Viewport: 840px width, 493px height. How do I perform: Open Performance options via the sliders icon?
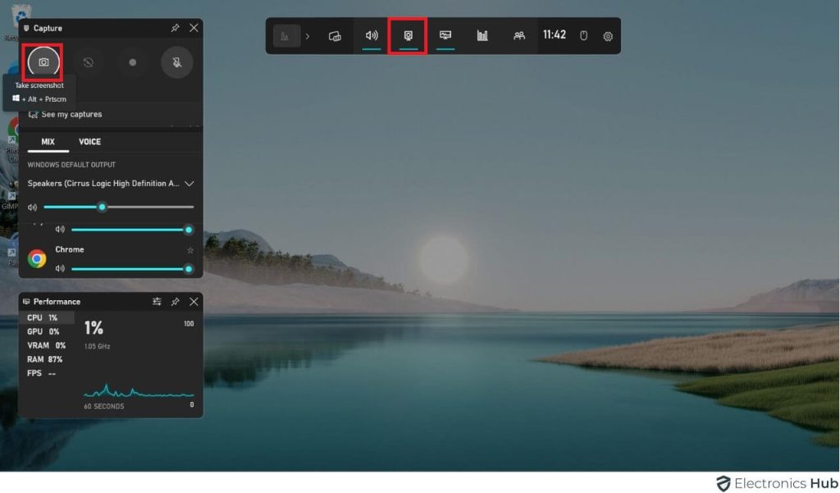pyautogui.click(x=157, y=302)
